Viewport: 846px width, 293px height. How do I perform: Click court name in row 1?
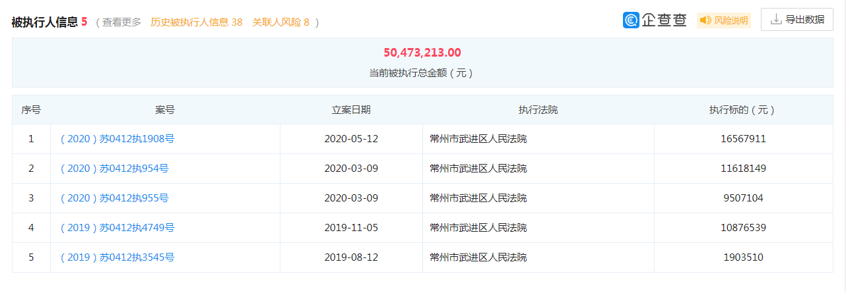pyautogui.click(x=478, y=139)
